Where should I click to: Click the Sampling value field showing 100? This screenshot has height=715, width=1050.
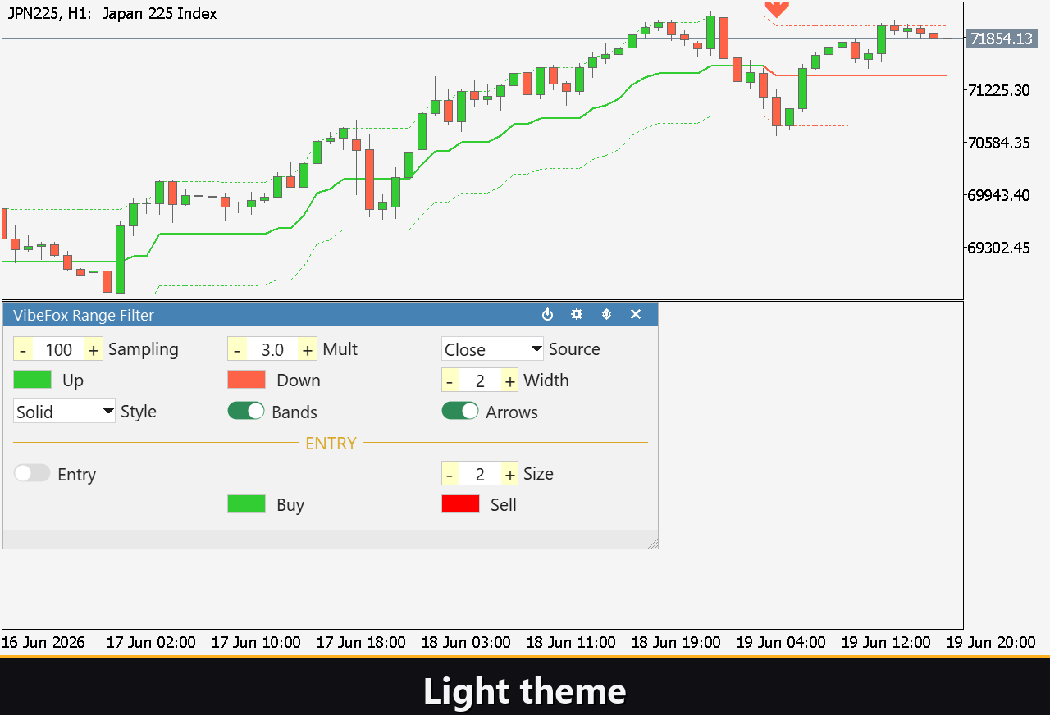[58, 349]
